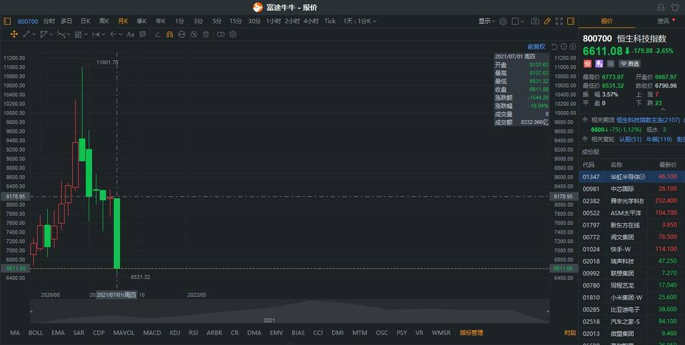Expand polygon tool options arrow
Image resolution: width=685 pixels, height=345 pixels.
52,34
